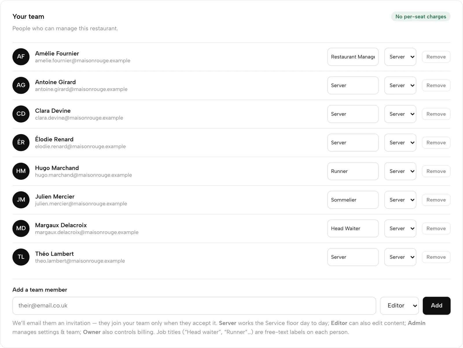Click email antoine.girard@maisonrouge.example
The height and width of the screenshot is (348, 463).
click(x=81, y=89)
